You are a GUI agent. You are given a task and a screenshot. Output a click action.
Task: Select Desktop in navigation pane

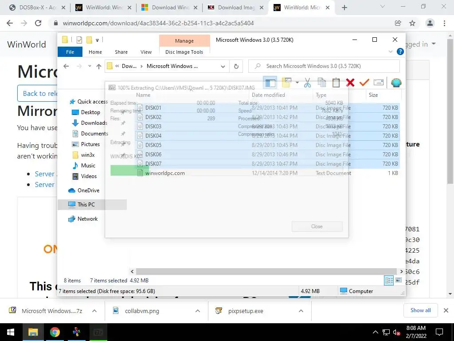coord(90,112)
